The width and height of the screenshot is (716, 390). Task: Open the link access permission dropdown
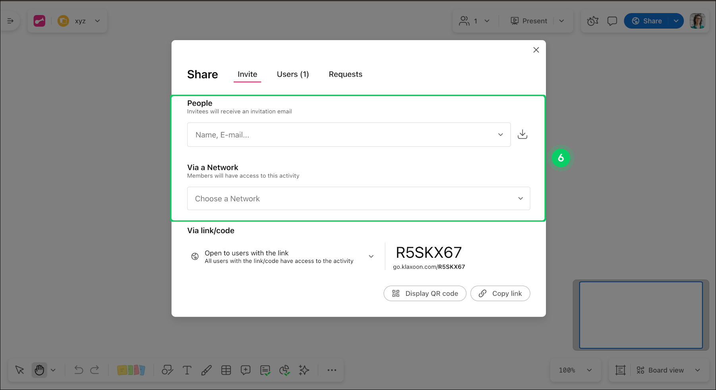pyautogui.click(x=371, y=256)
